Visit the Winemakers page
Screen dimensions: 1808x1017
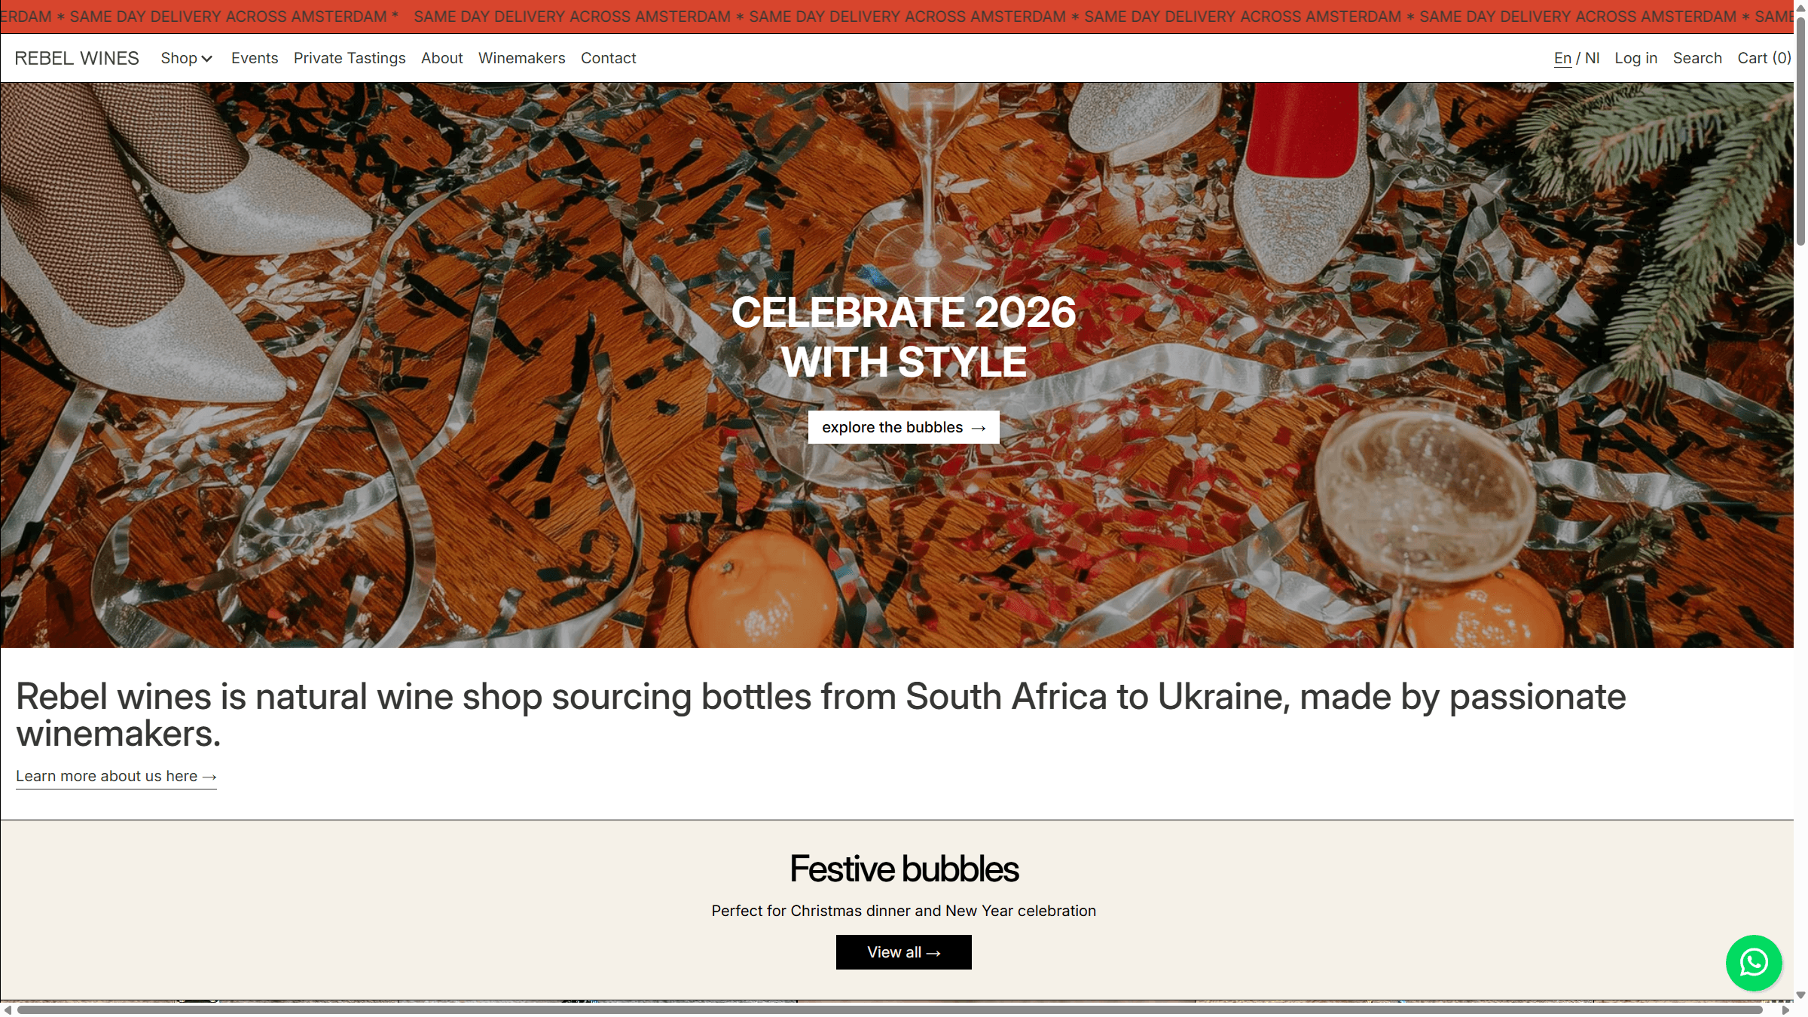coord(521,58)
